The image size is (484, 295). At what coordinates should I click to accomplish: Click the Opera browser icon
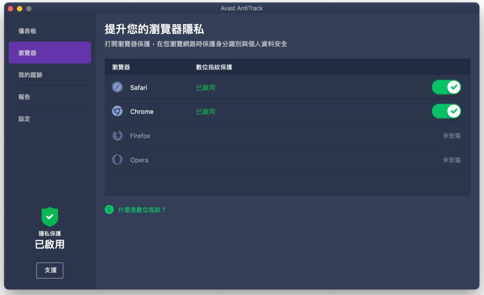pos(117,159)
